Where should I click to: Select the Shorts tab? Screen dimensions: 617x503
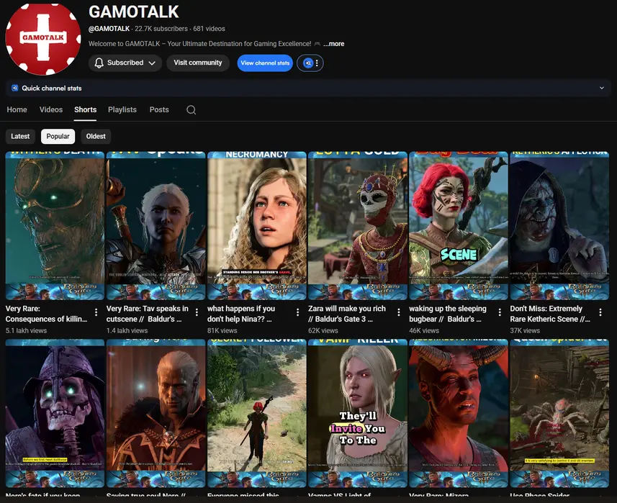tap(86, 109)
